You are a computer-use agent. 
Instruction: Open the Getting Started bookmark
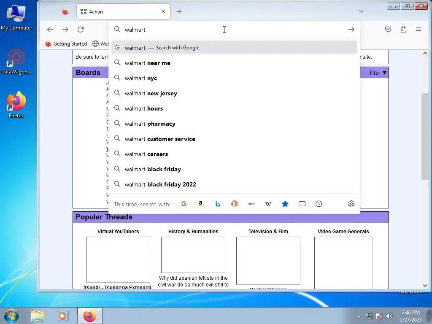click(66, 44)
